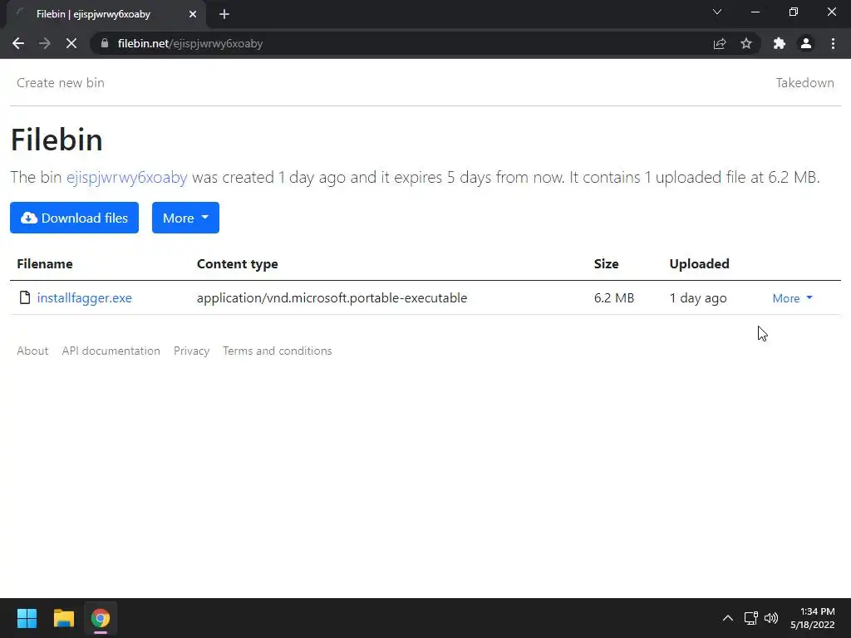Click the Size column header

click(606, 263)
